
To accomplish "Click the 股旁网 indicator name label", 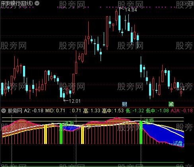I will [x=15, y=111].
